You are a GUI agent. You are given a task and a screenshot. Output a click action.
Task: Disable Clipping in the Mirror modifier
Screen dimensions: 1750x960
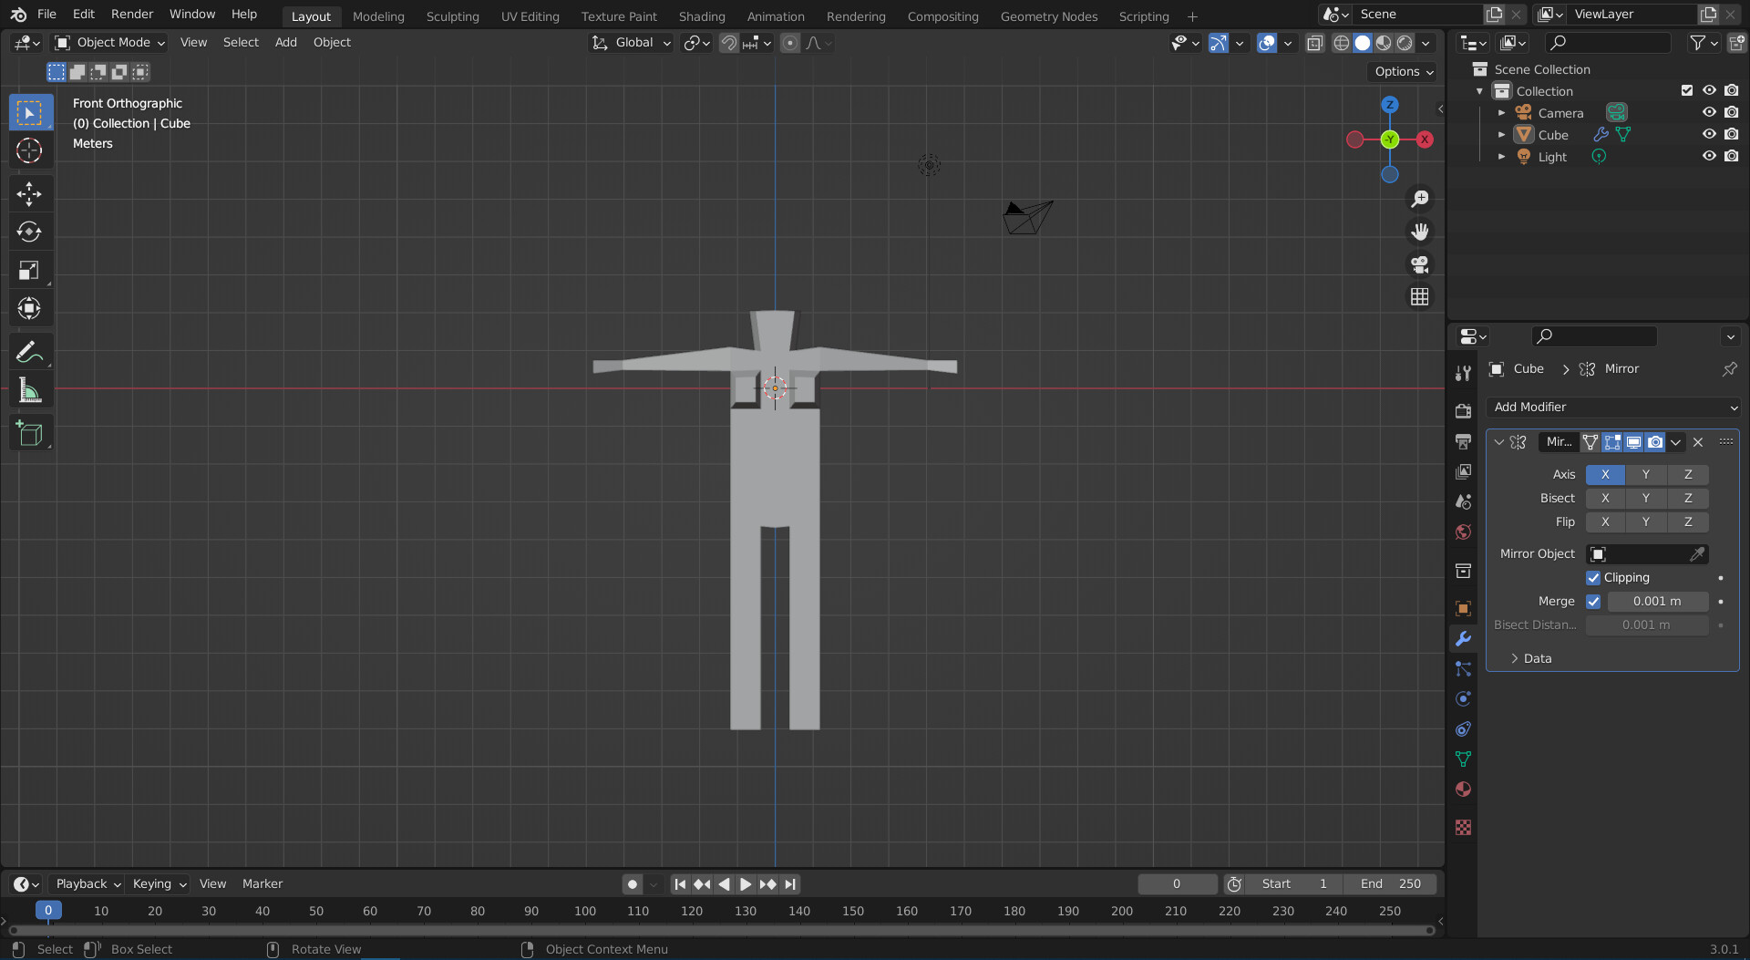(x=1594, y=578)
